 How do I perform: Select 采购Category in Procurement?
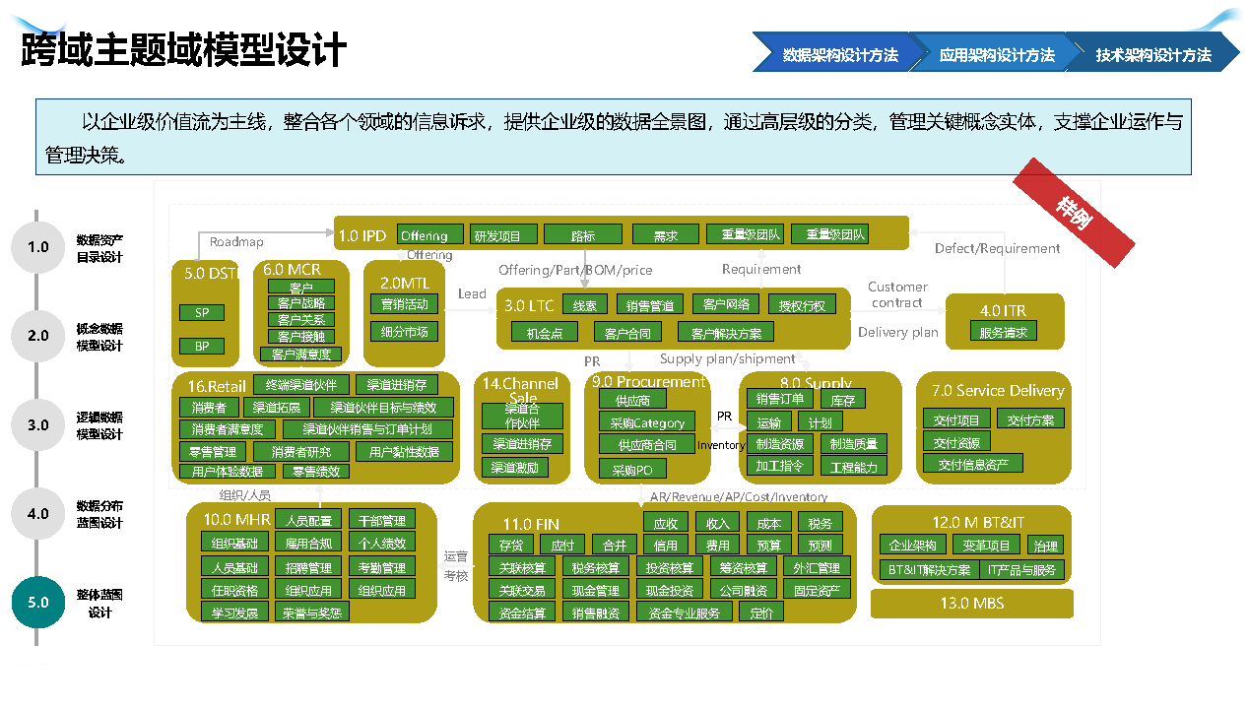point(646,422)
